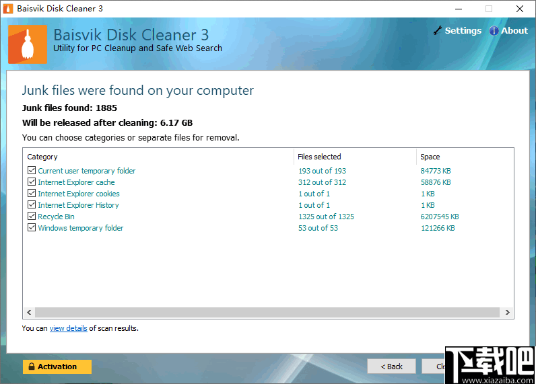Click 'Junk files found: 1885' text

coord(69,108)
